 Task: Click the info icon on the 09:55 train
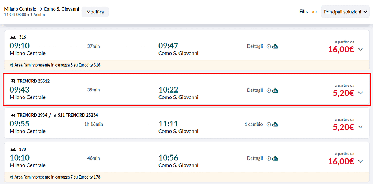[x=269, y=125]
